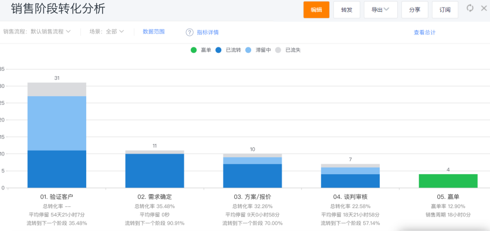Click the refresh icon in the header
490x231 pixels.
click(x=470, y=8)
